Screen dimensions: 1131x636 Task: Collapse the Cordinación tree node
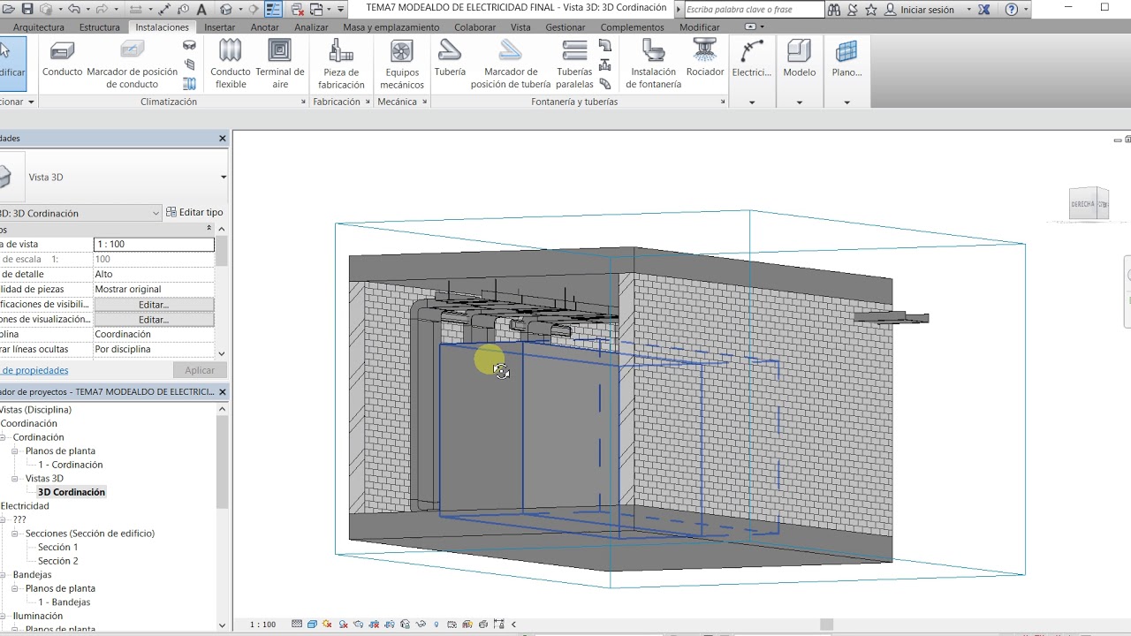[x=4, y=437]
